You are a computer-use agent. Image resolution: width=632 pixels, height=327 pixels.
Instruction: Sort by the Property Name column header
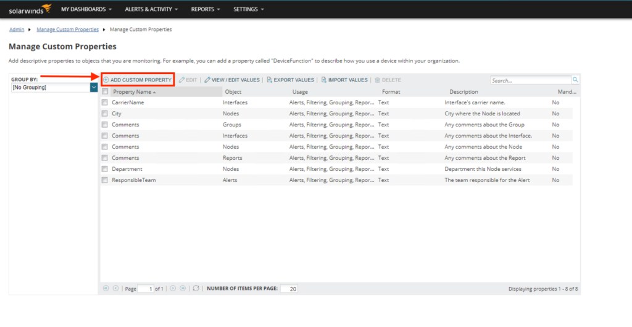[x=133, y=92]
